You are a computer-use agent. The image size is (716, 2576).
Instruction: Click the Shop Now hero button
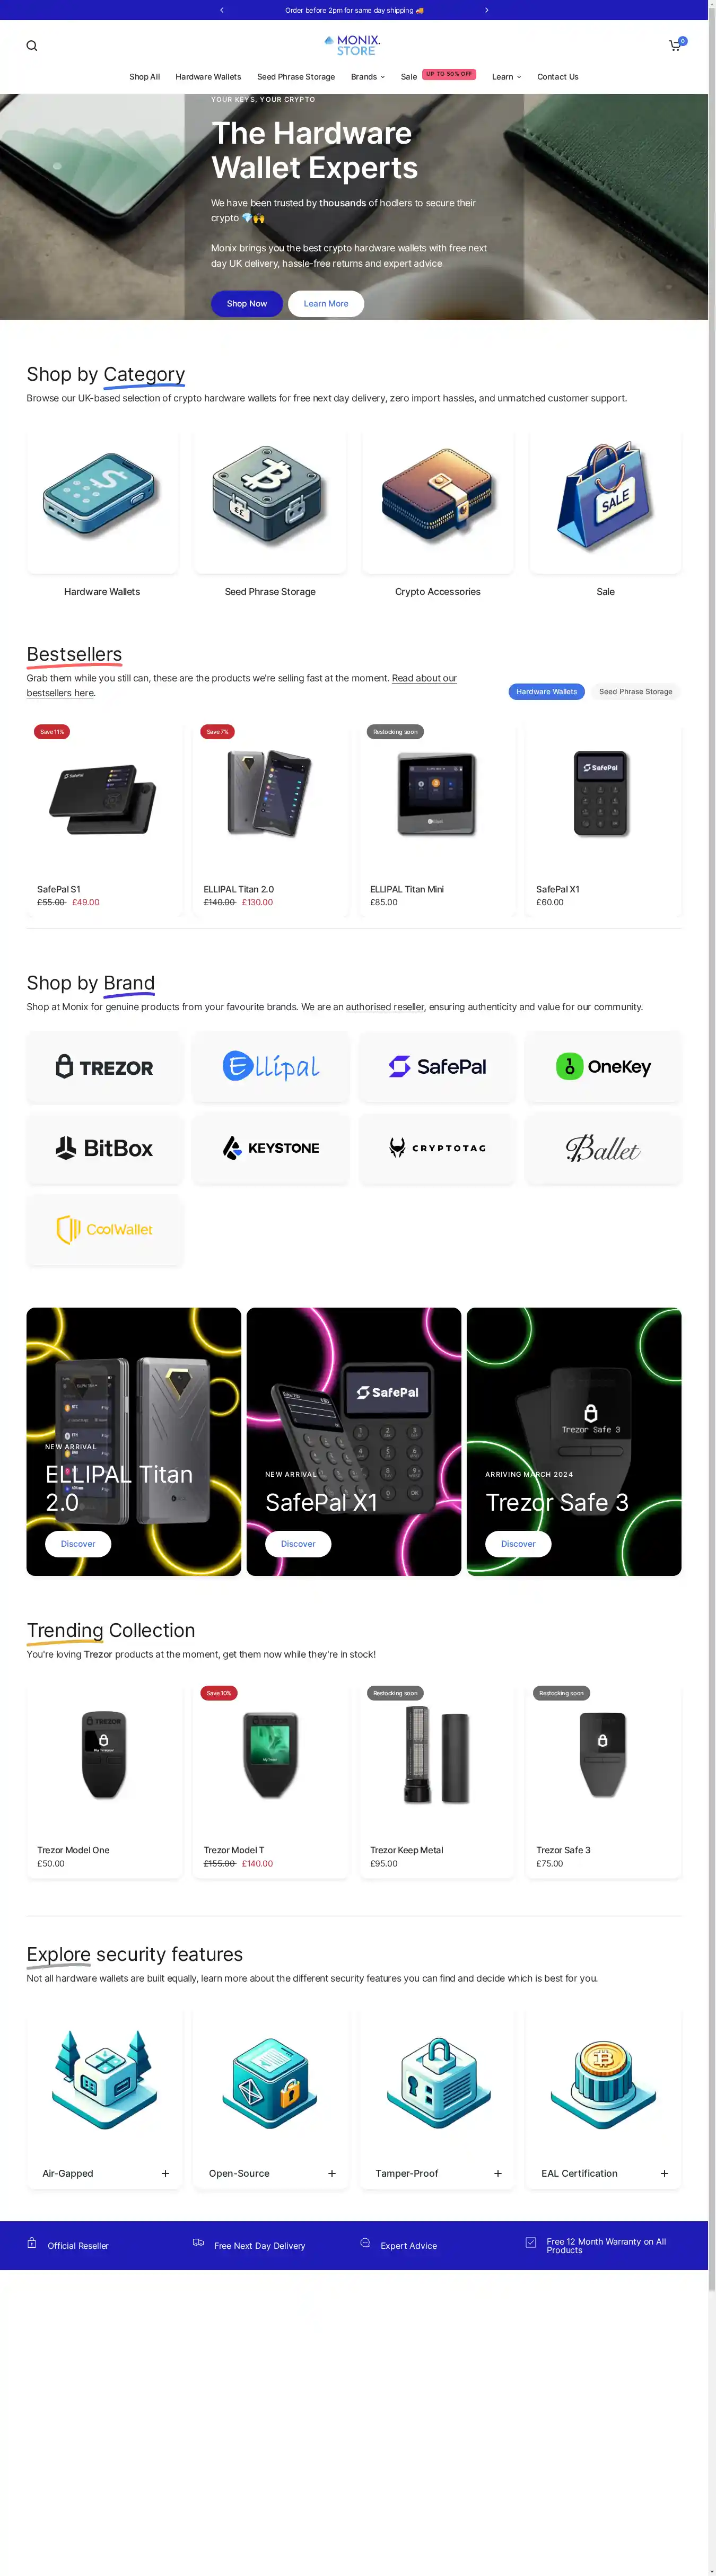[247, 303]
